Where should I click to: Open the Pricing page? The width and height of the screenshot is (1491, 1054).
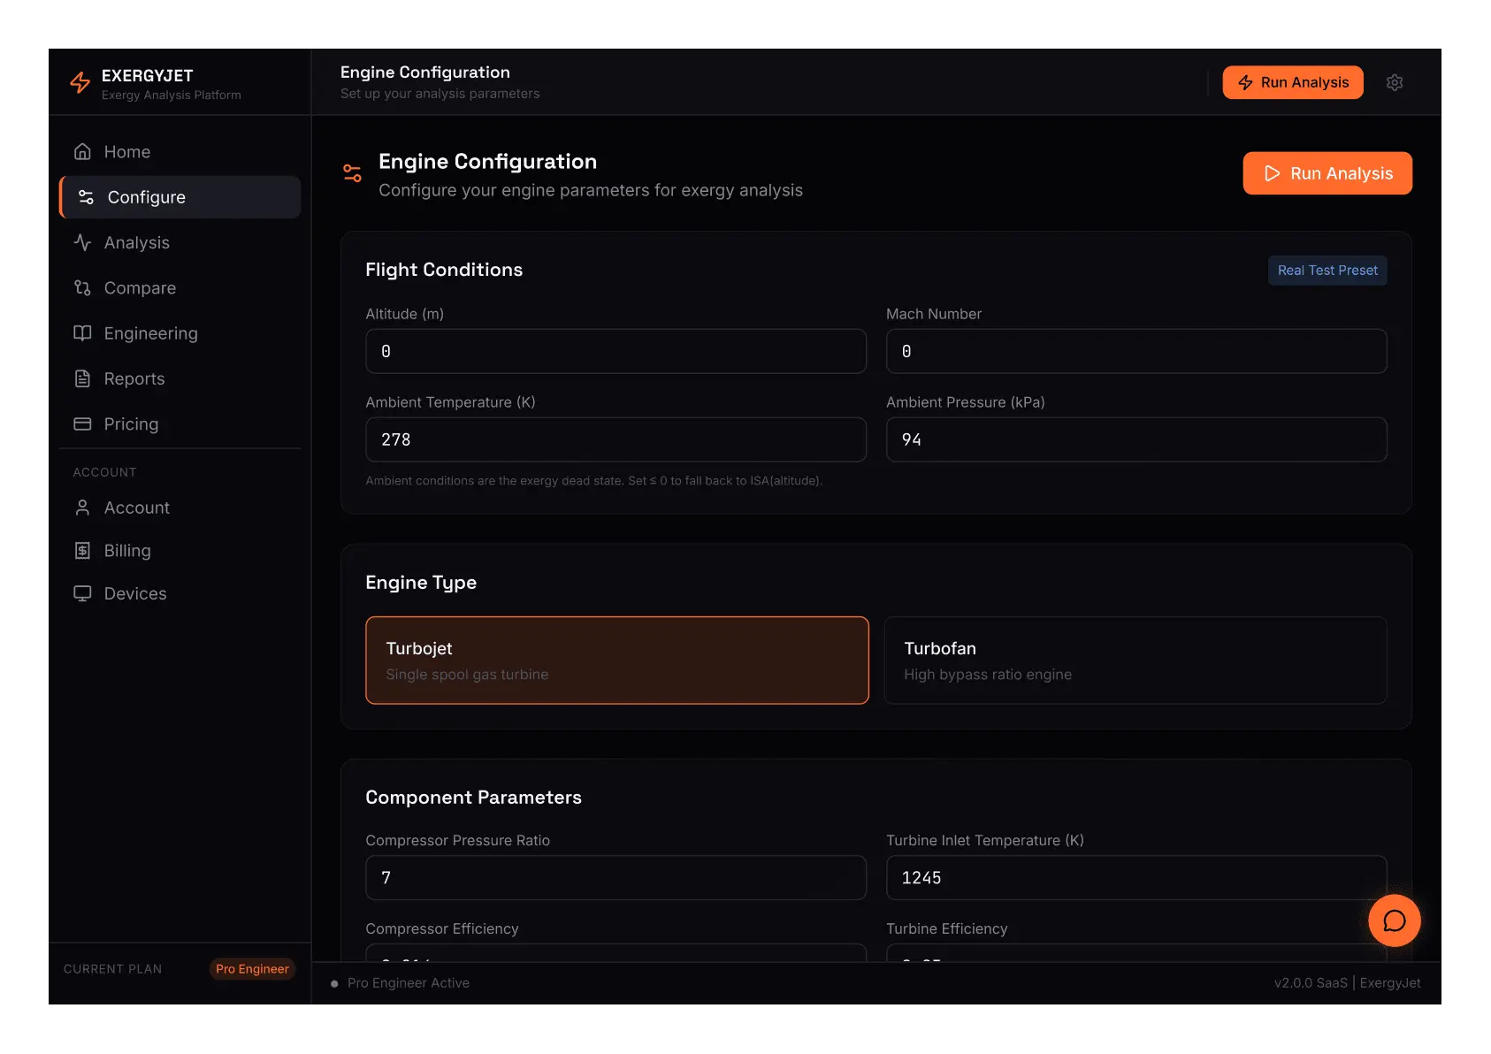[x=180, y=424]
